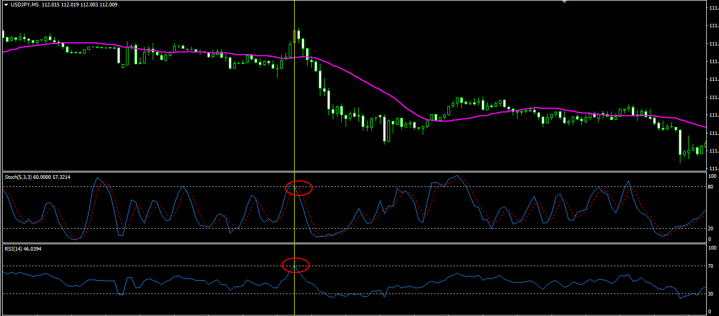Click the USDJPY,M5 chart title label
The width and height of the screenshot is (719, 316).
tap(25, 5)
